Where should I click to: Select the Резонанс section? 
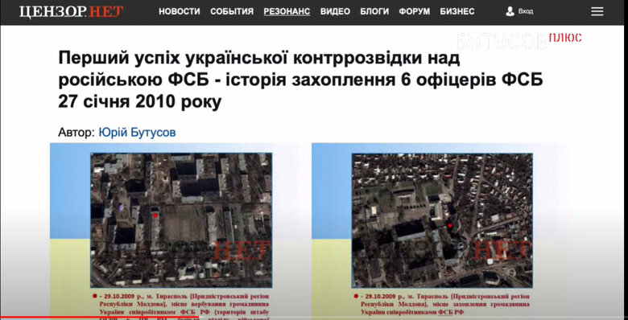(x=287, y=11)
